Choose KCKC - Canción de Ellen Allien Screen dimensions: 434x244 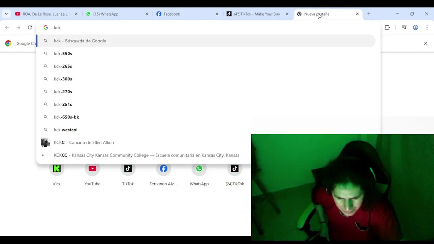tap(144, 142)
